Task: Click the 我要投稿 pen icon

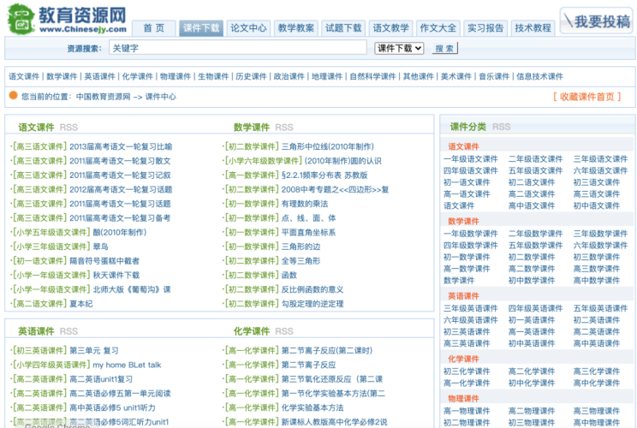Action: click(x=569, y=21)
